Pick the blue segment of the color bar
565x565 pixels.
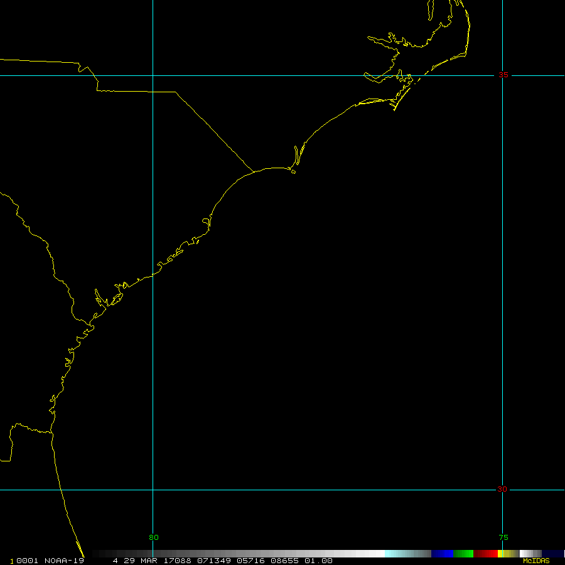click(x=442, y=554)
